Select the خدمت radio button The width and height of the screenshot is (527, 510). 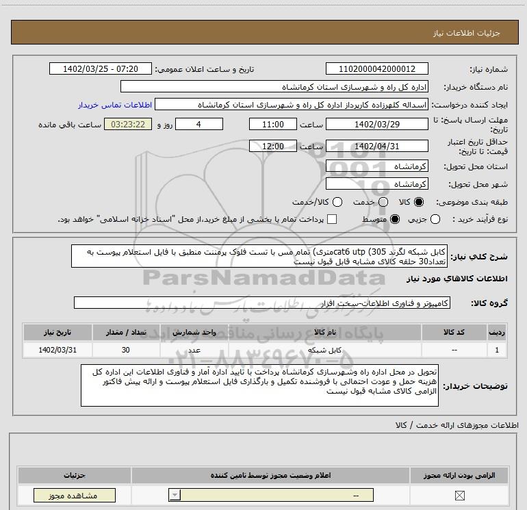(383, 202)
